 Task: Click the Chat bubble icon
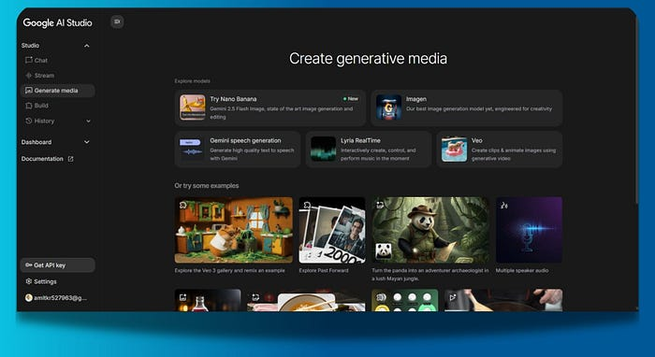click(28, 60)
